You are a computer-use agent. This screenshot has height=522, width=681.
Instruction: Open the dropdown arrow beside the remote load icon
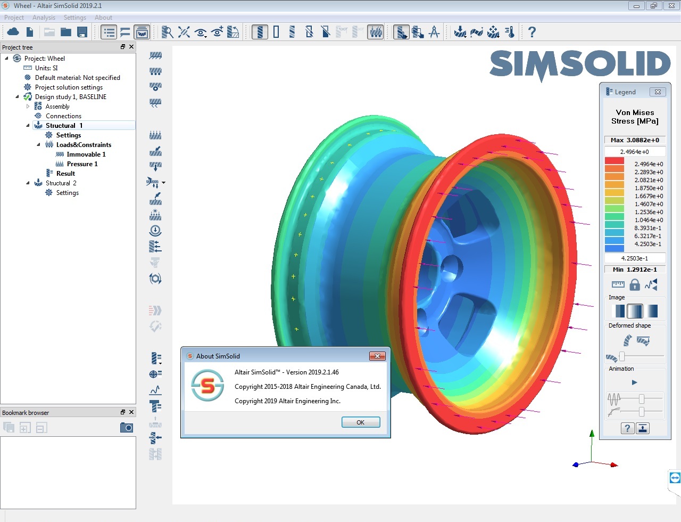(163, 183)
